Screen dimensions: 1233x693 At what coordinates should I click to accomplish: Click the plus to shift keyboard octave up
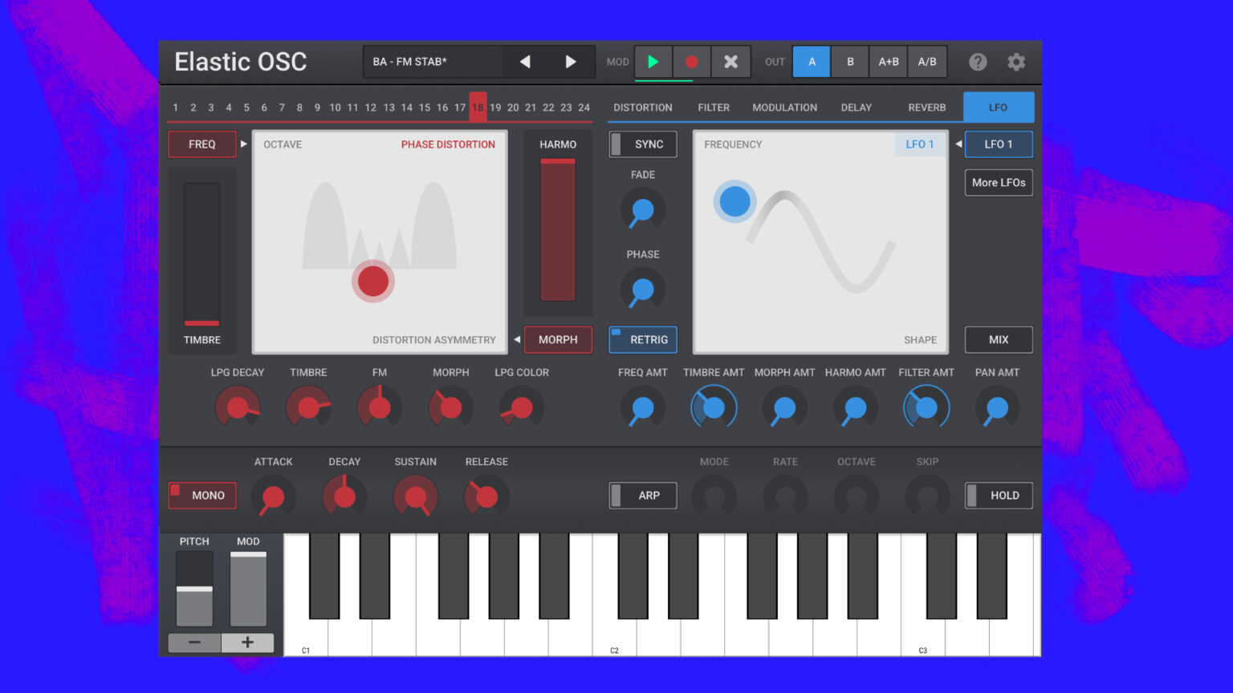(x=248, y=642)
